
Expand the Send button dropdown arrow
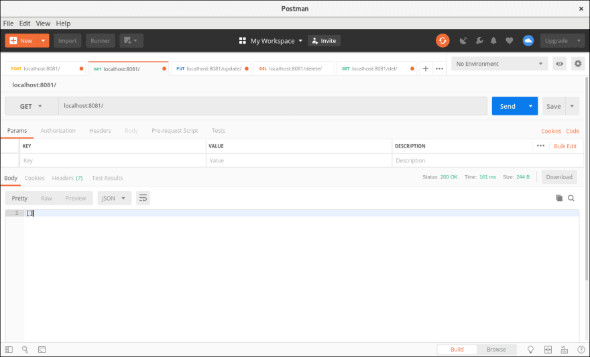click(530, 106)
